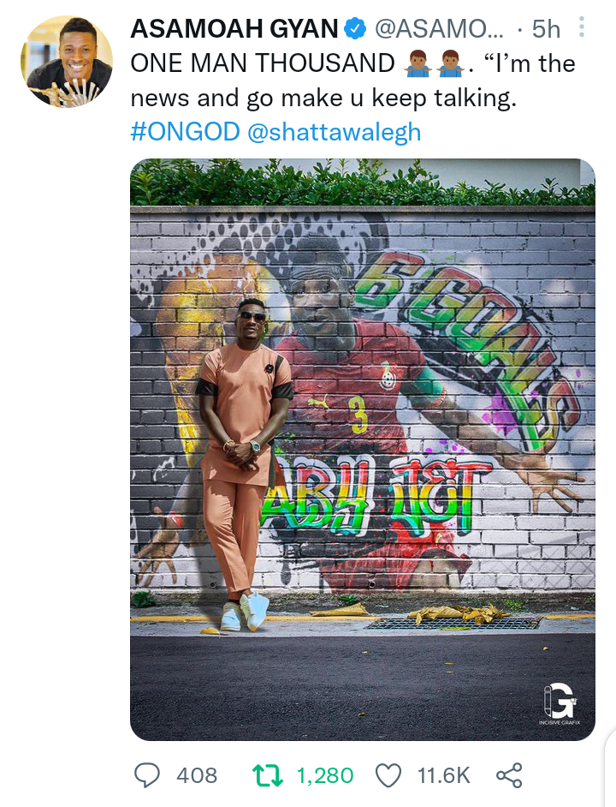Click the ONE MAN THOUSAND tweet text
The height and width of the screenshot is (807, 616).
(x=263, y=63)
